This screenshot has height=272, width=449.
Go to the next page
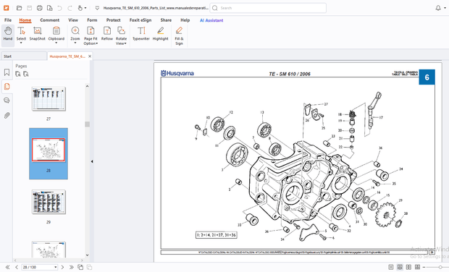tap(62, 267)
